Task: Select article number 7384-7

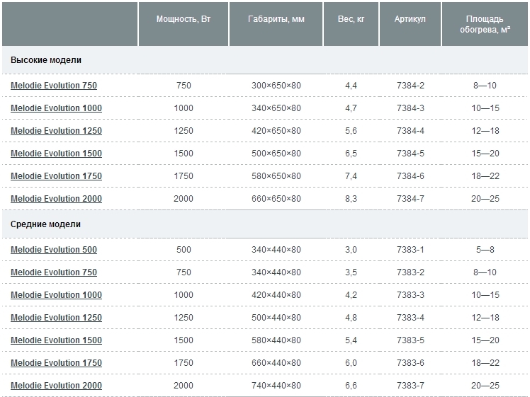Action: [x=410, y=198]
